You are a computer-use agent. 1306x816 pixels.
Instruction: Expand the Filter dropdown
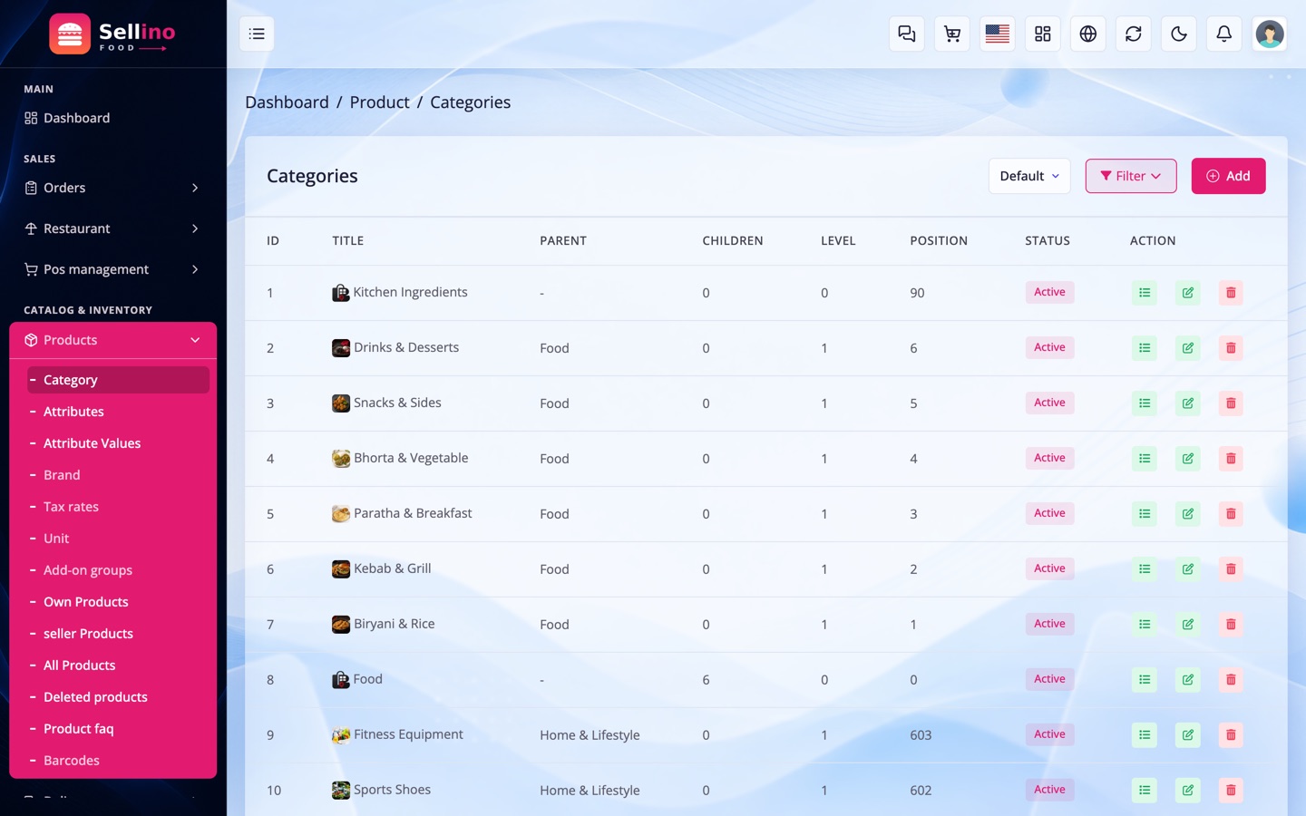click(x=1131, y=176)
